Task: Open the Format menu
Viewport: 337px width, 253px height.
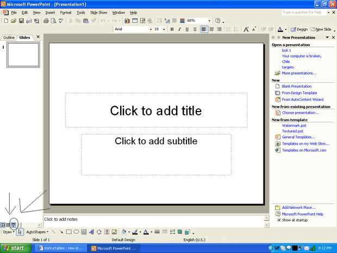Action: [x=66, y=13]
